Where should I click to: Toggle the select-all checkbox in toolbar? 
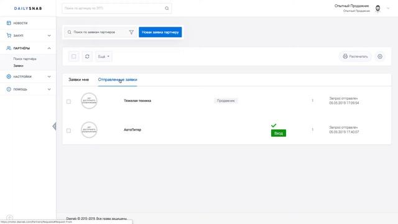(x=73, y=57)
